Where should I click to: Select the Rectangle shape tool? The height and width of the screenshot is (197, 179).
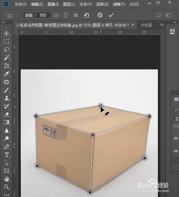(x=7, y=171)
